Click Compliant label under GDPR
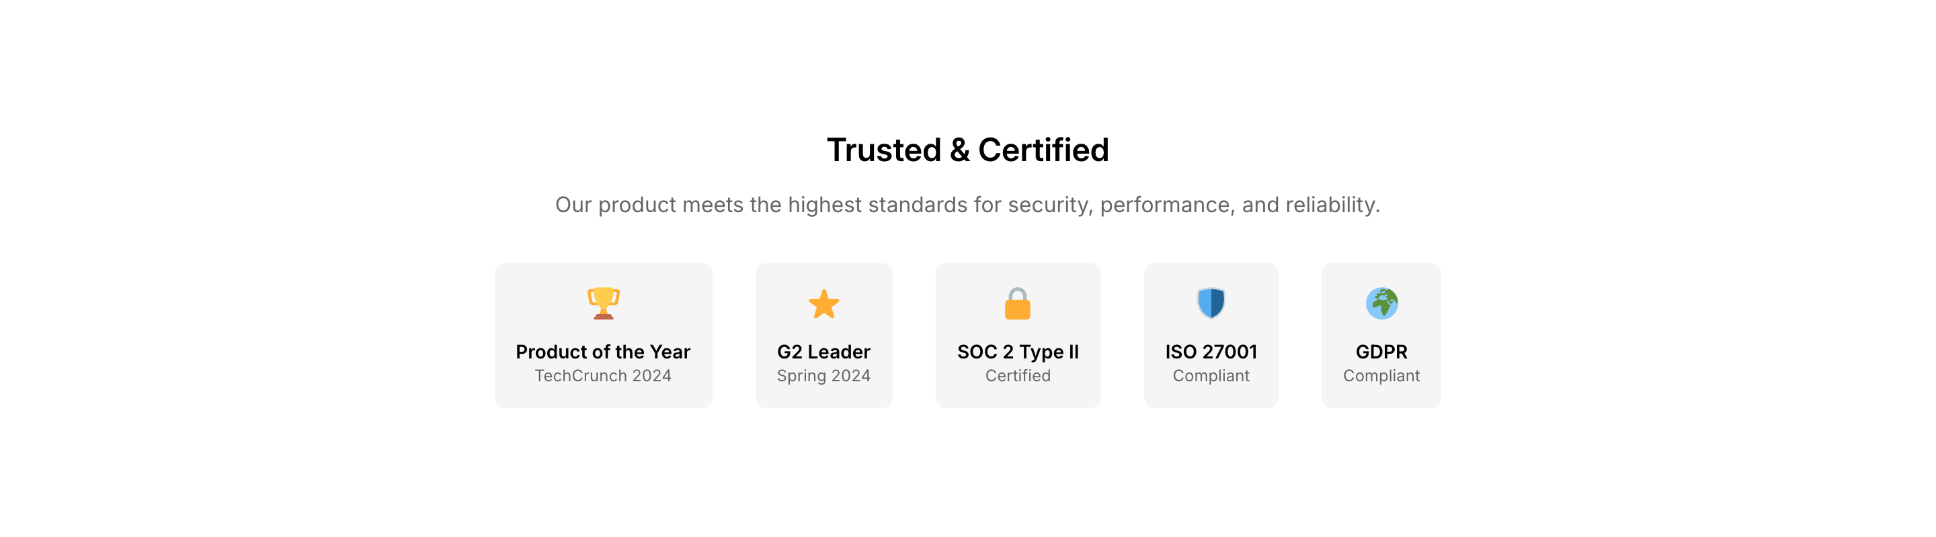The height and width of the screenshot is (537, 1936). [1381, 376]
